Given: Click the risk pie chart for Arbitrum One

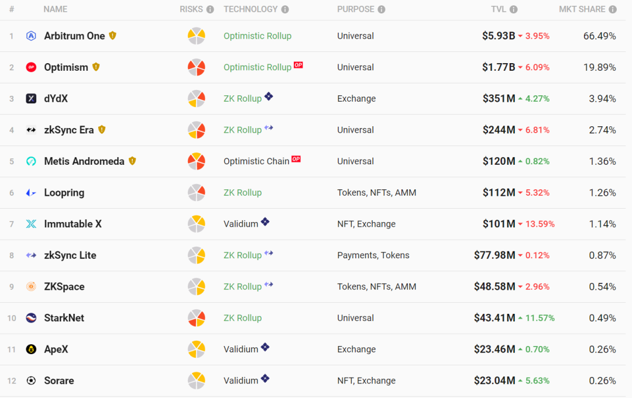Looking at the screenshot, I should 196,36.
